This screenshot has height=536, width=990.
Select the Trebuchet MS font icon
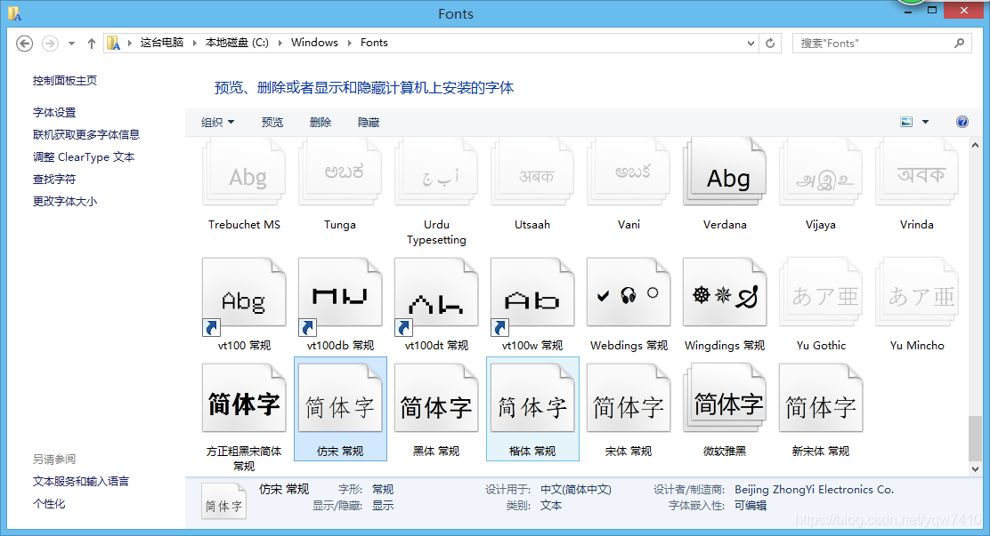244,172
